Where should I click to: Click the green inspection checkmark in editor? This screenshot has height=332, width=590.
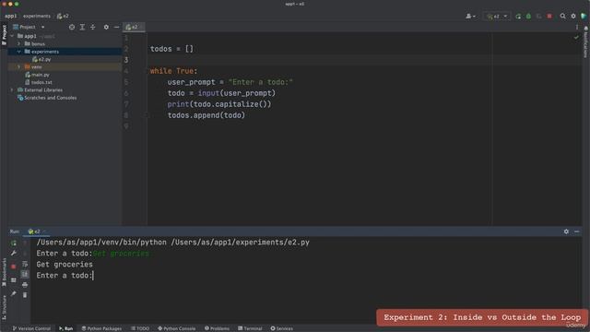[576, 37]
